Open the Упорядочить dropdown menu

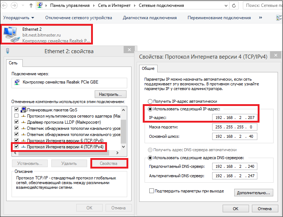tap(18, 18)
